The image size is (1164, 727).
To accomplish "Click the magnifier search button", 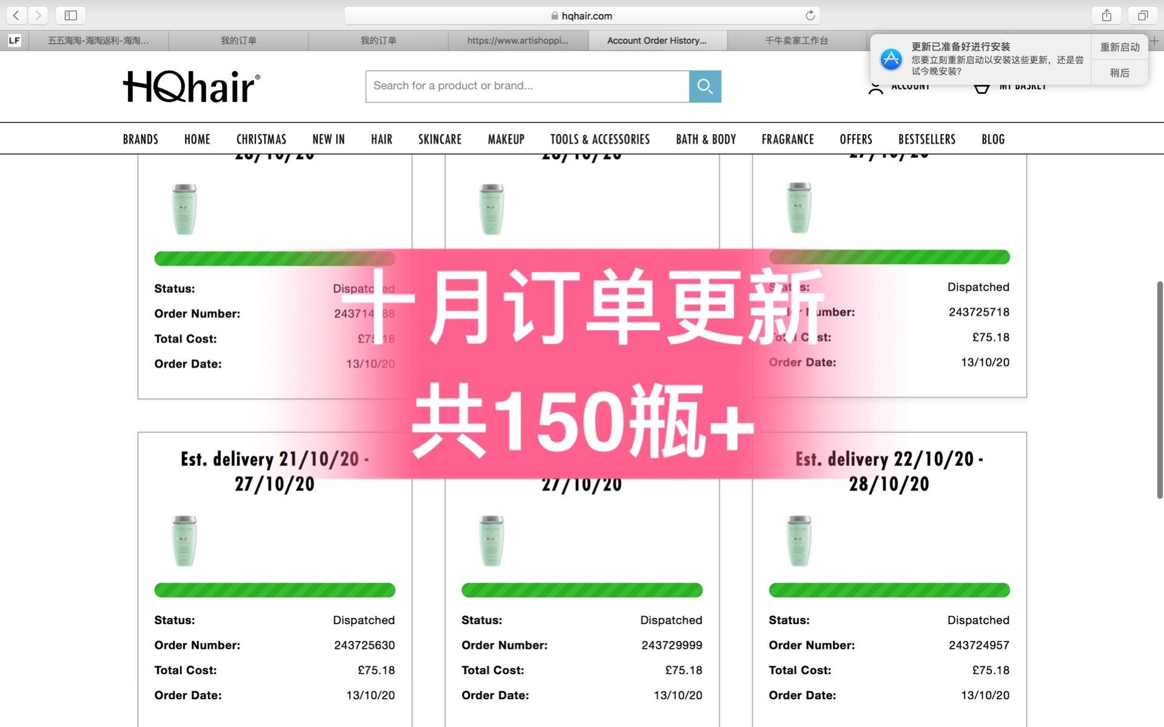I will (x=704, y=86).
